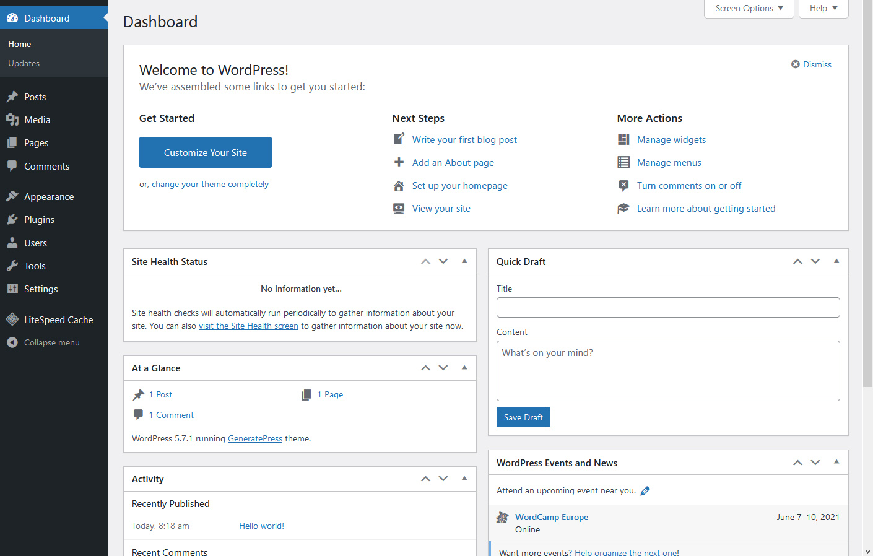Open the Hello world! post link

261,526
